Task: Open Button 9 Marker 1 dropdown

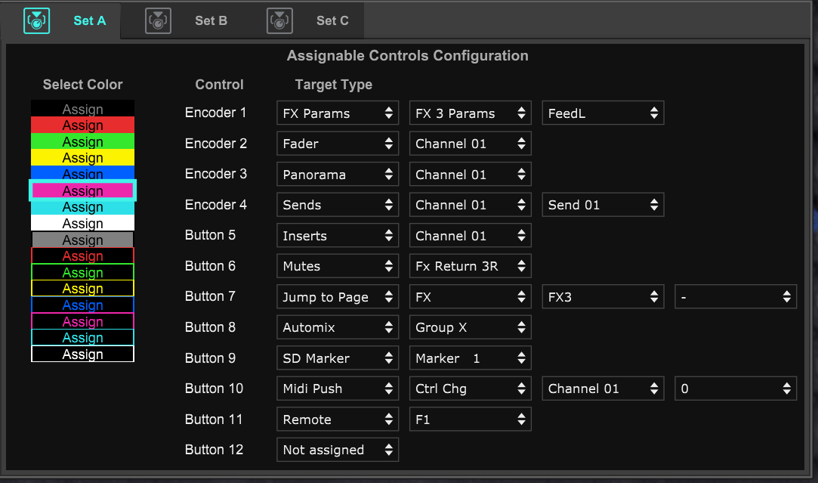Action: (470, 358)
